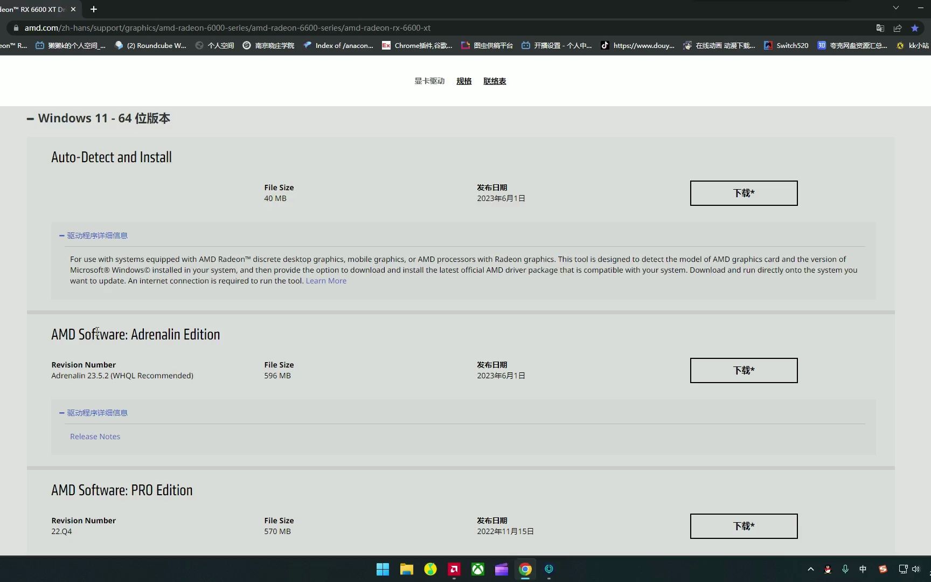931x582 pixels.
Task: Select the 2022年11月15日 release date
Action: pos(505,531)
